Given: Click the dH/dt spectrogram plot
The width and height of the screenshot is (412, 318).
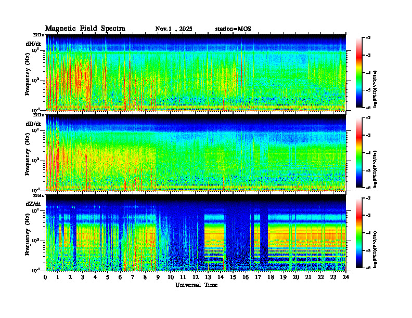Looking at the screenshot, I should click(x=196, y=72).
